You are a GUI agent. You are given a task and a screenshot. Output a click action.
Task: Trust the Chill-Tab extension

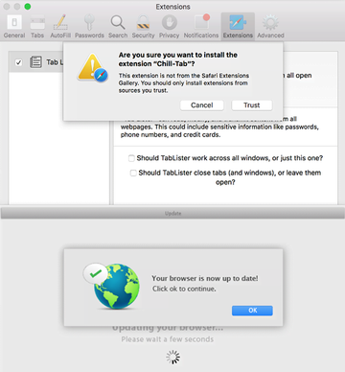[x=252, y=105]
